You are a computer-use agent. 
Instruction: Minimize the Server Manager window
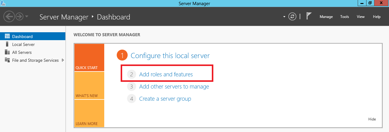[362, 3]
